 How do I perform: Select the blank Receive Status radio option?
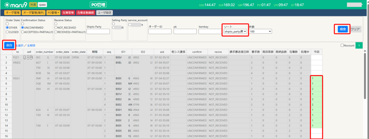click(56, 24)
